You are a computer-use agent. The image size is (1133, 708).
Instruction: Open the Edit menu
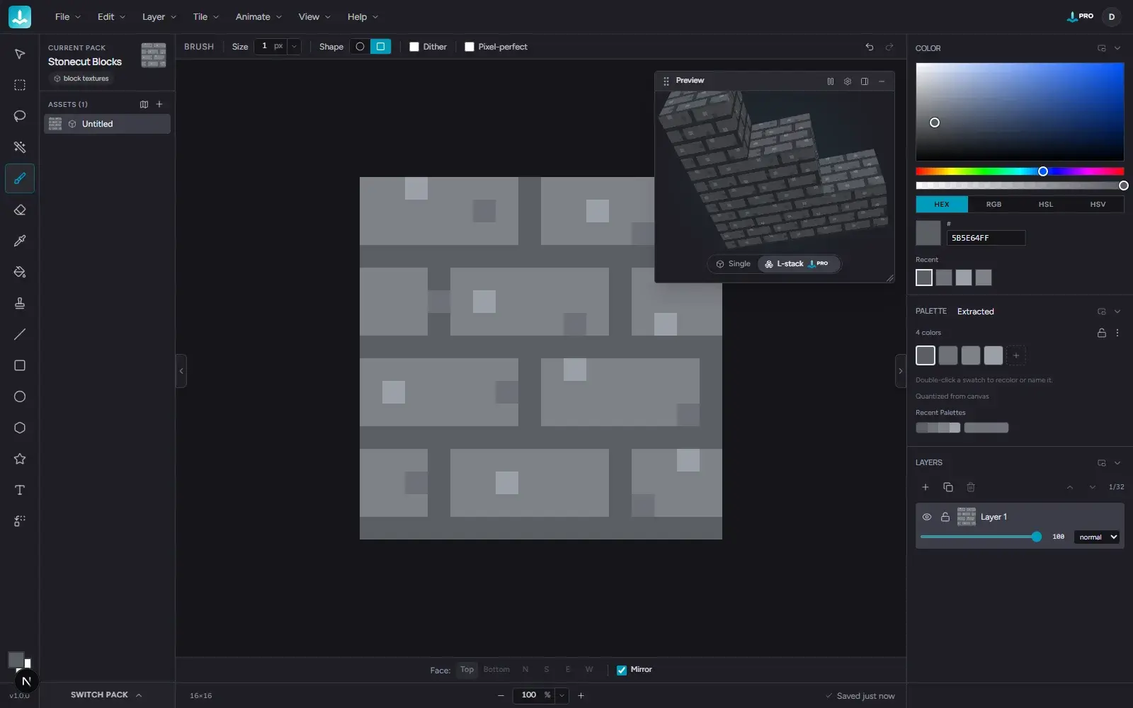tap(111, 17)
